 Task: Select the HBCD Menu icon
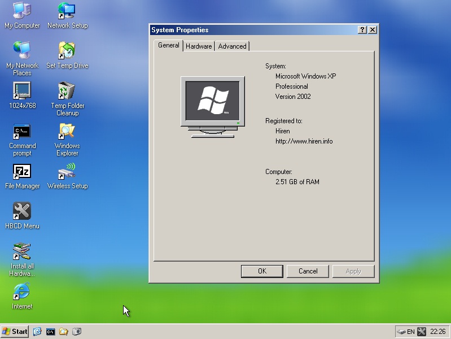tap(22, 216)
